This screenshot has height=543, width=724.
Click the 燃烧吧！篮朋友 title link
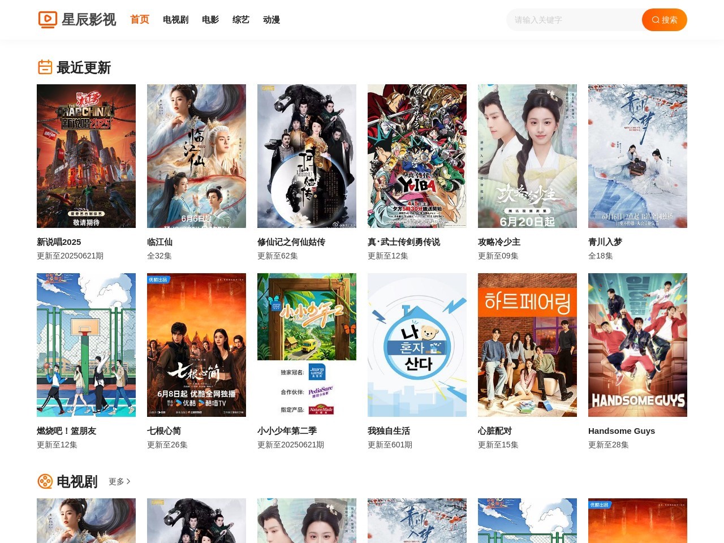coord(67,430)
